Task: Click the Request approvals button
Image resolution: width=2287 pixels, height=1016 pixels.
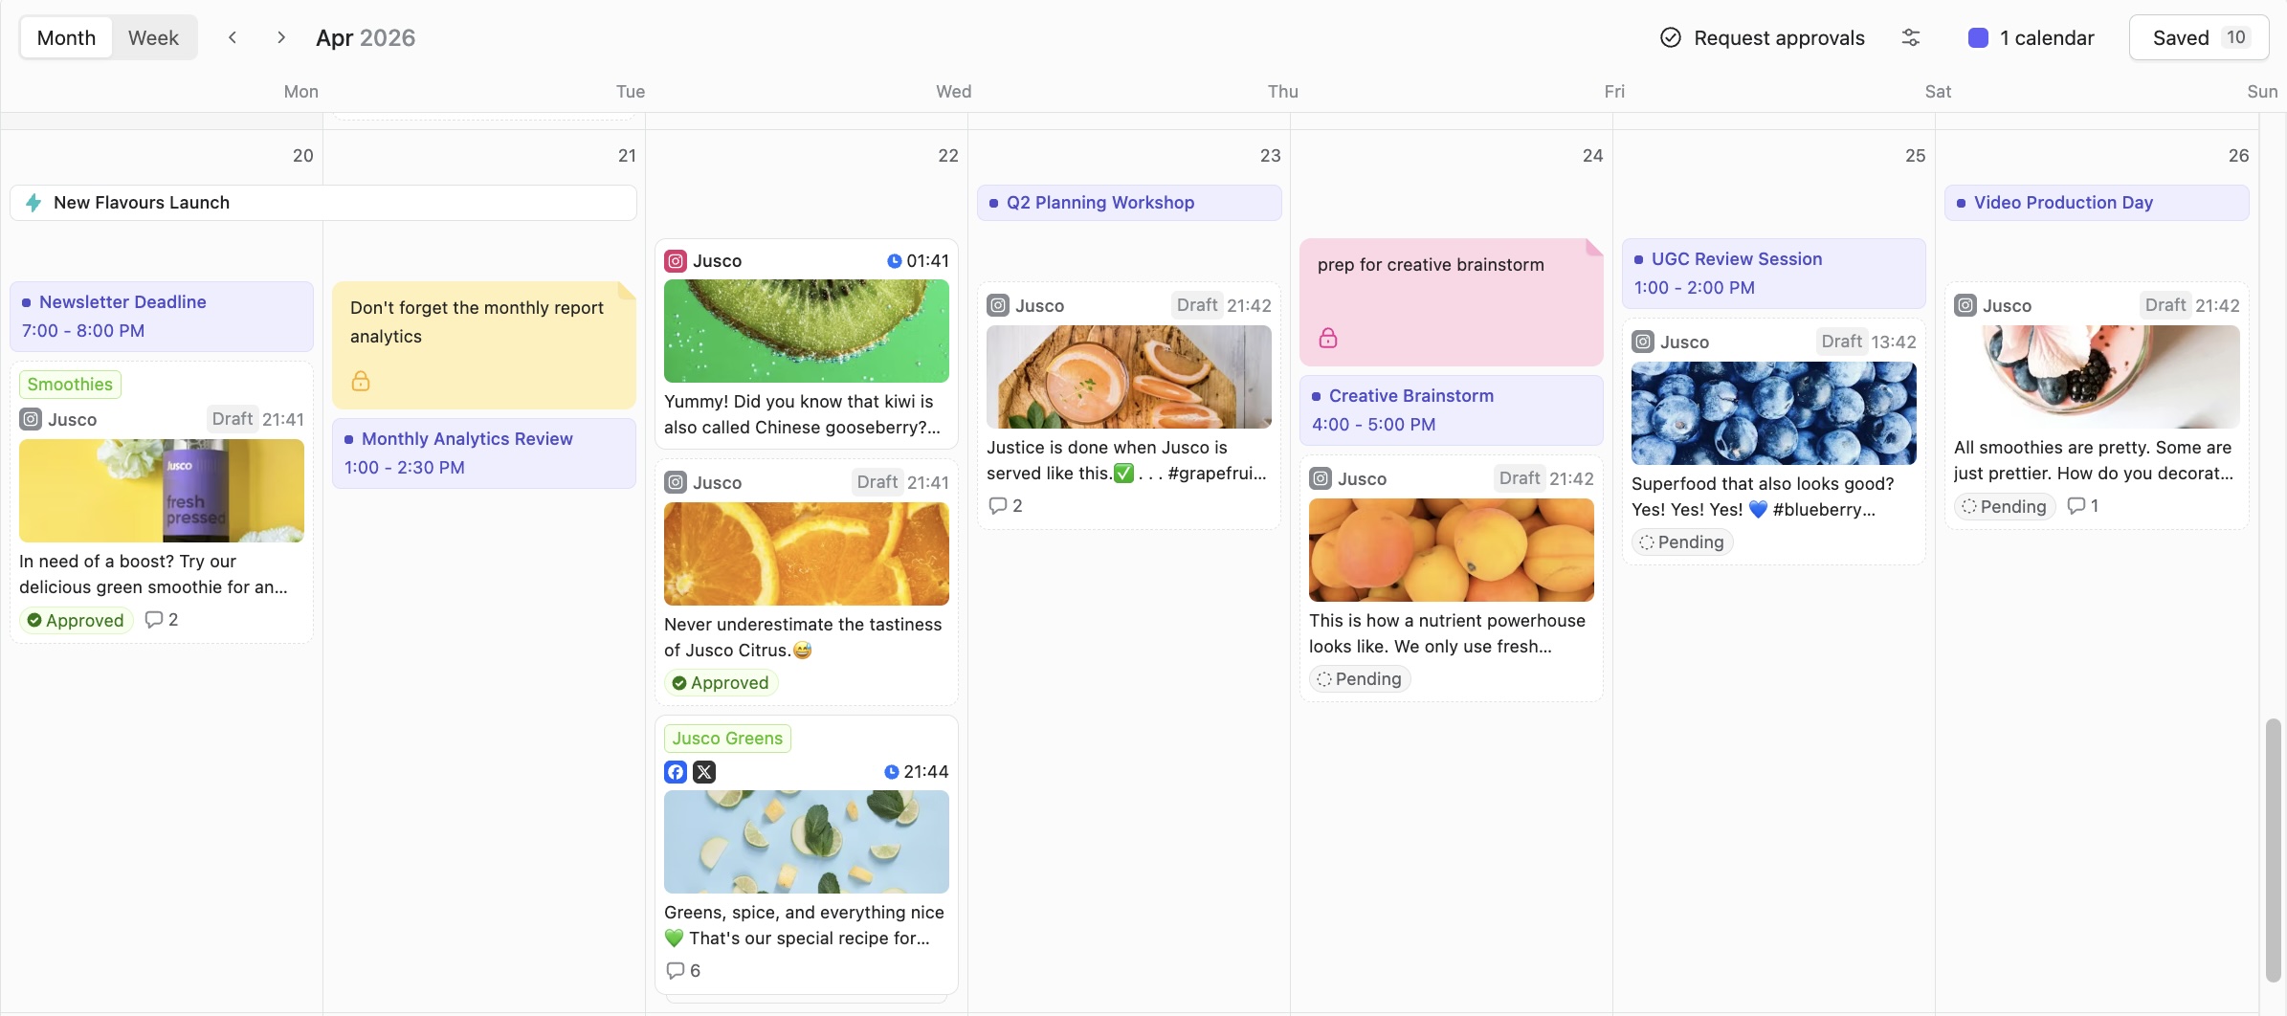Action: point(1763,37)
